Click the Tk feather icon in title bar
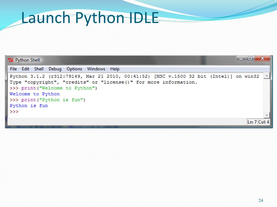Image resolution: width=277 pixels, height=207 pixels. 11,60
